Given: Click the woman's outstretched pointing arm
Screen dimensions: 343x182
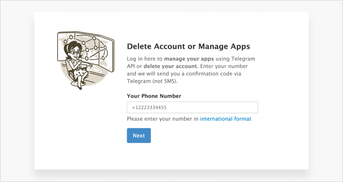Looking at the screenshot, I should pyautogui.click(x=88, y=64).
